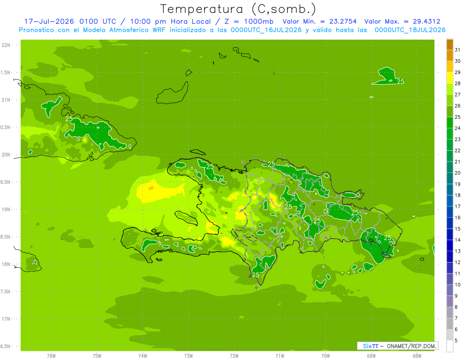
Task: Pick the gray legend swatch between 6 and 7
Action: (450, 324)
